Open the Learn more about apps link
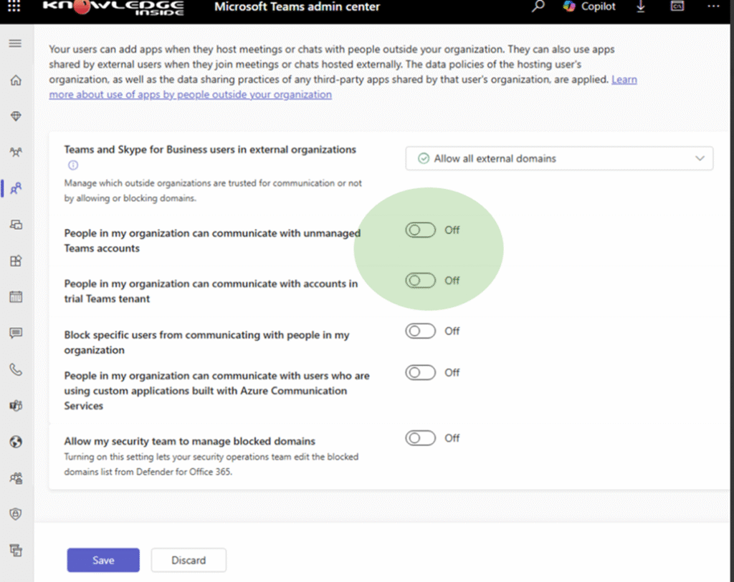 point(190,94)
